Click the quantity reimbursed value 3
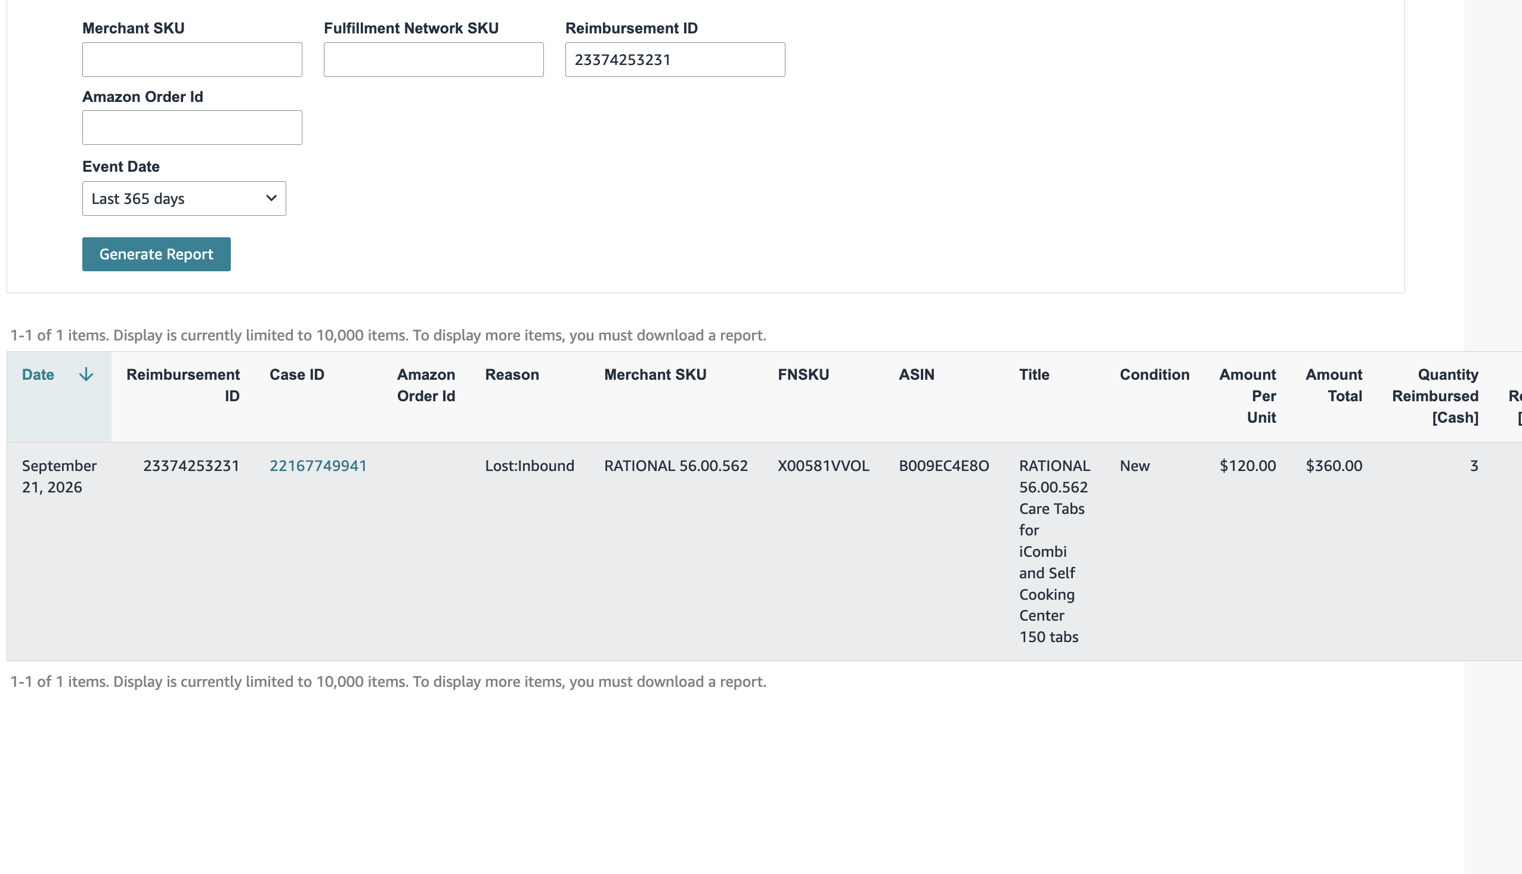The width and height of the screenshot is (1522, 874). (x=1474, y=466)
